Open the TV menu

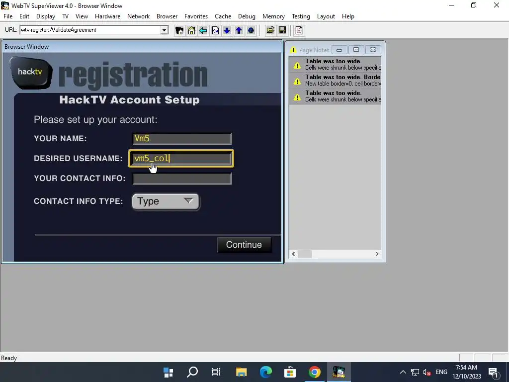65,16
